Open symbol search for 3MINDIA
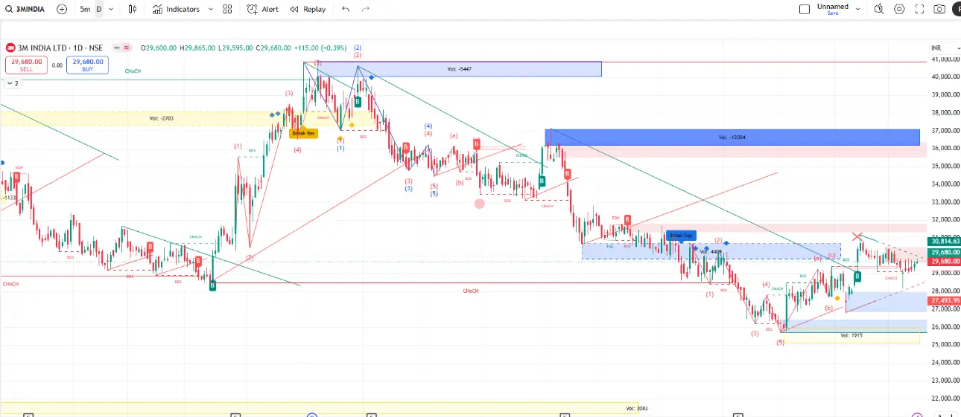Image resolution: width=961 pixels, height=417 pixels. pos(25,9)
